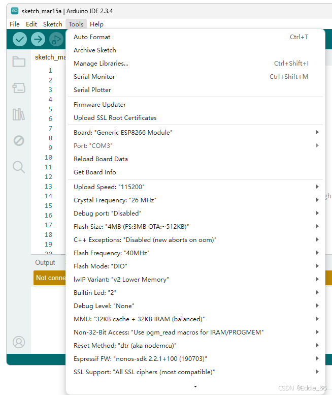Click line number 1 in the gutter
Image resolution: width=332 pixels, height=395 pixels.
[x=50, y=71]
